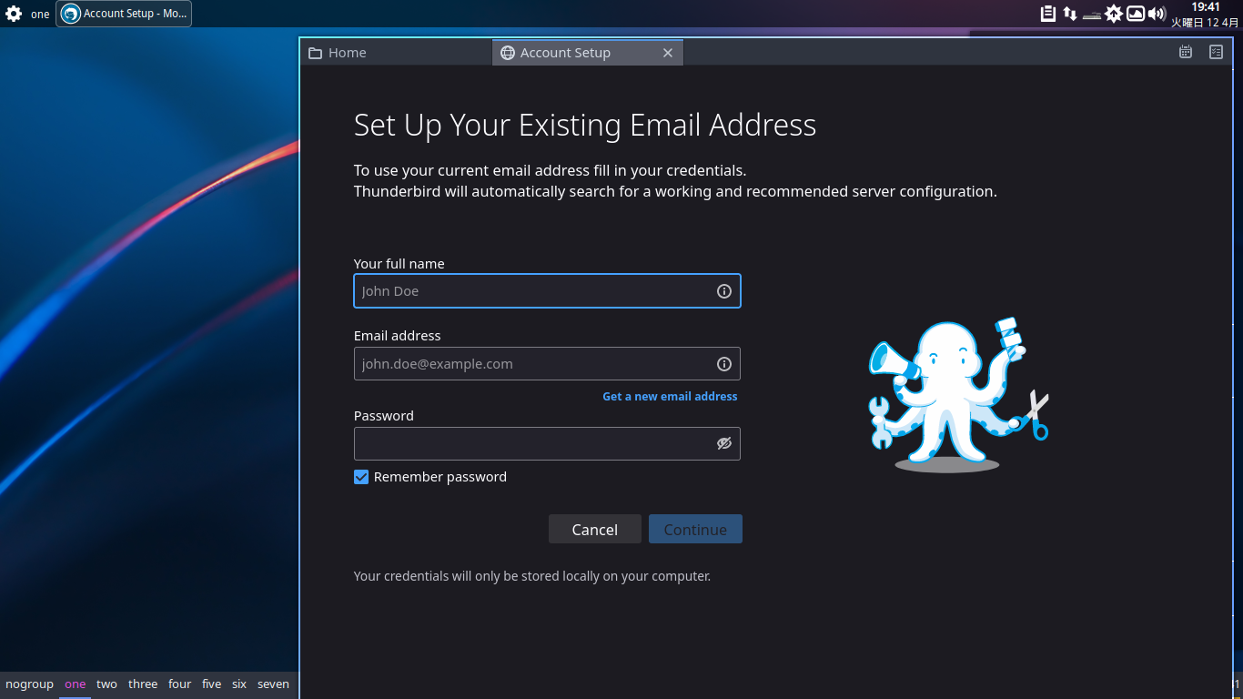Open the volume speaker icon
Viewport: 1243px width, 699px height.
point(1157,14)
